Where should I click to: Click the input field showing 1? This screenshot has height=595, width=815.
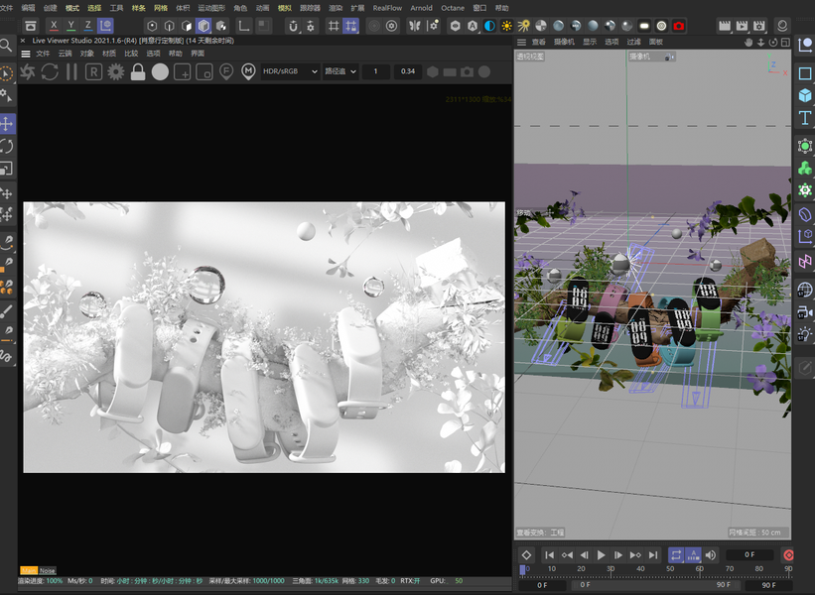pos(375,71)
